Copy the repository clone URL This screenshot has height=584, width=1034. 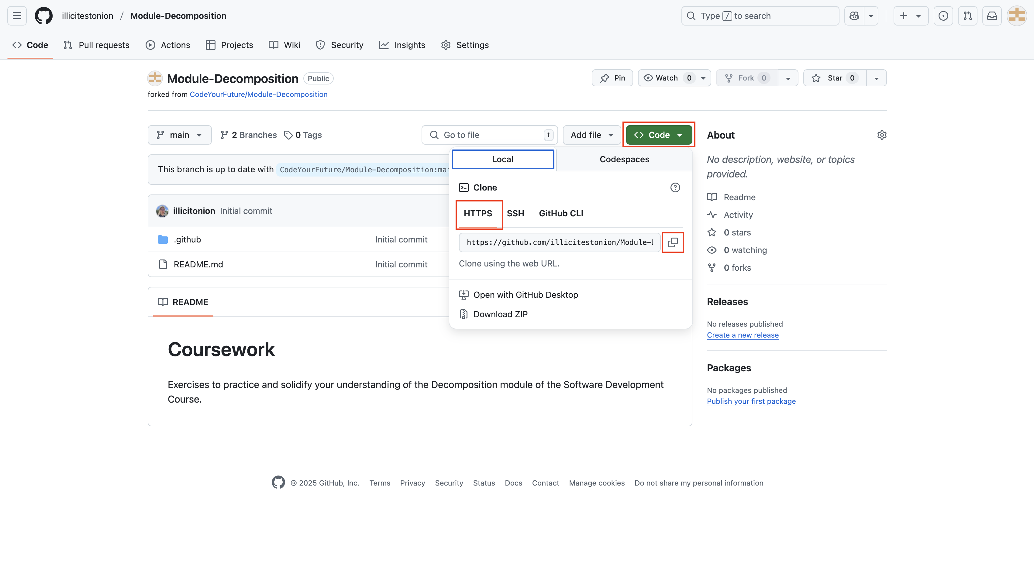coord(673,242)
